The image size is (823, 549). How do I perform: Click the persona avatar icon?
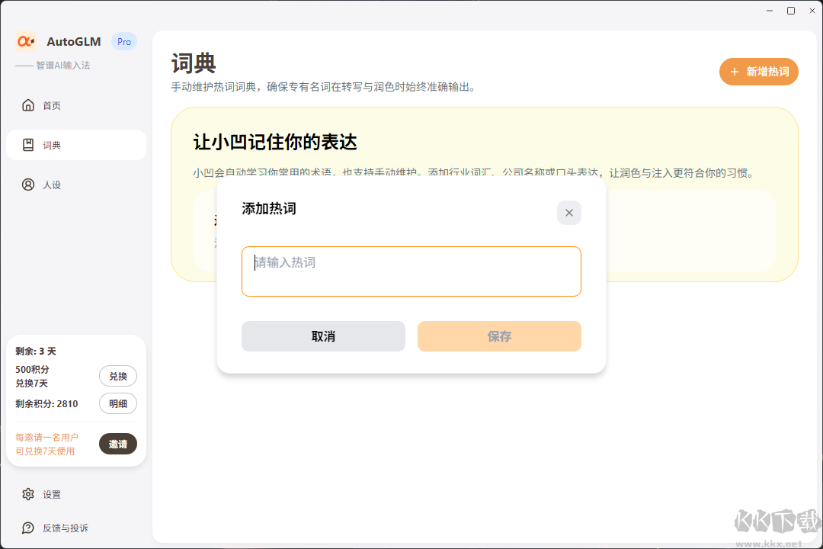pos(28,185)
